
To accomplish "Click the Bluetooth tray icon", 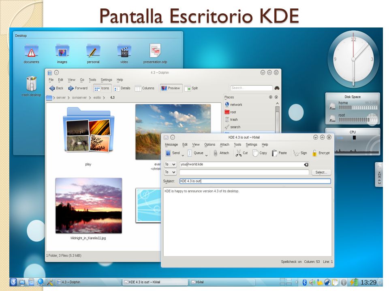I will (x=304, y=282).
